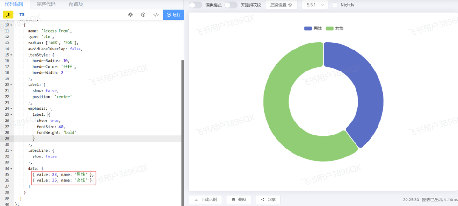Collapse itemStyle fold arrow at line 15

(11, 55)
